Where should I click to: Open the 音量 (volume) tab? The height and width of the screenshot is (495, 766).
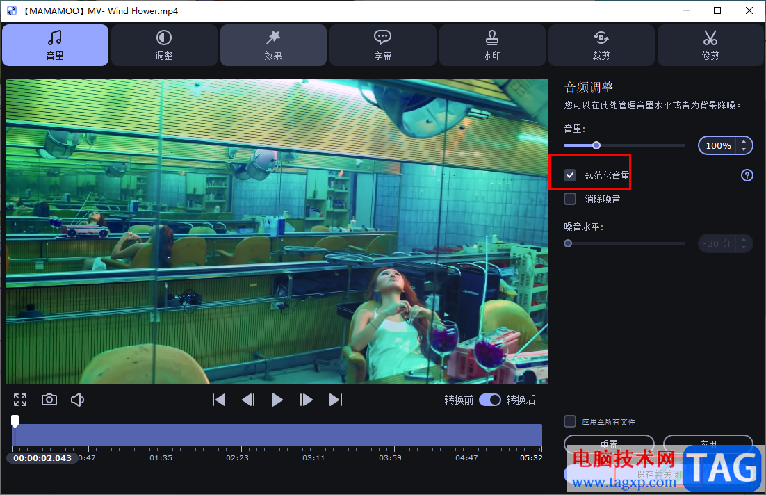coord(55,45)
